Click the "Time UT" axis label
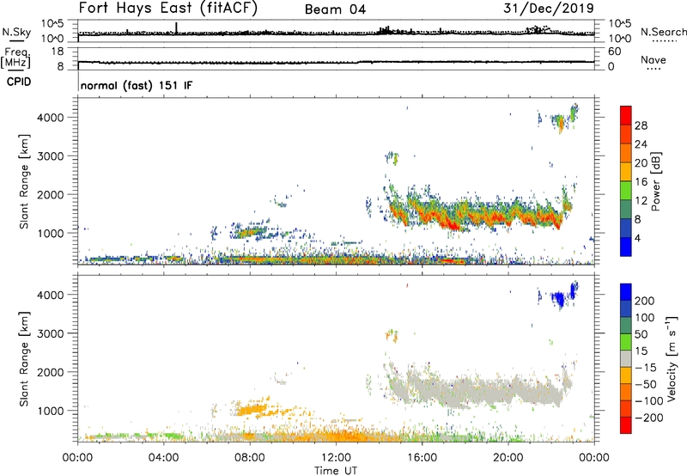 click(336, 471)
